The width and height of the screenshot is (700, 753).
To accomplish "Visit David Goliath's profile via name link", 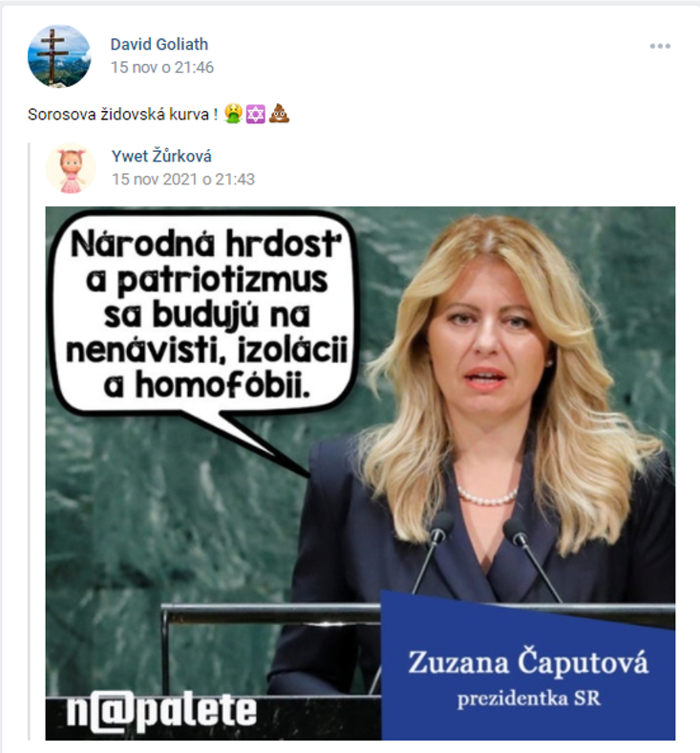I will pos(159,44).
